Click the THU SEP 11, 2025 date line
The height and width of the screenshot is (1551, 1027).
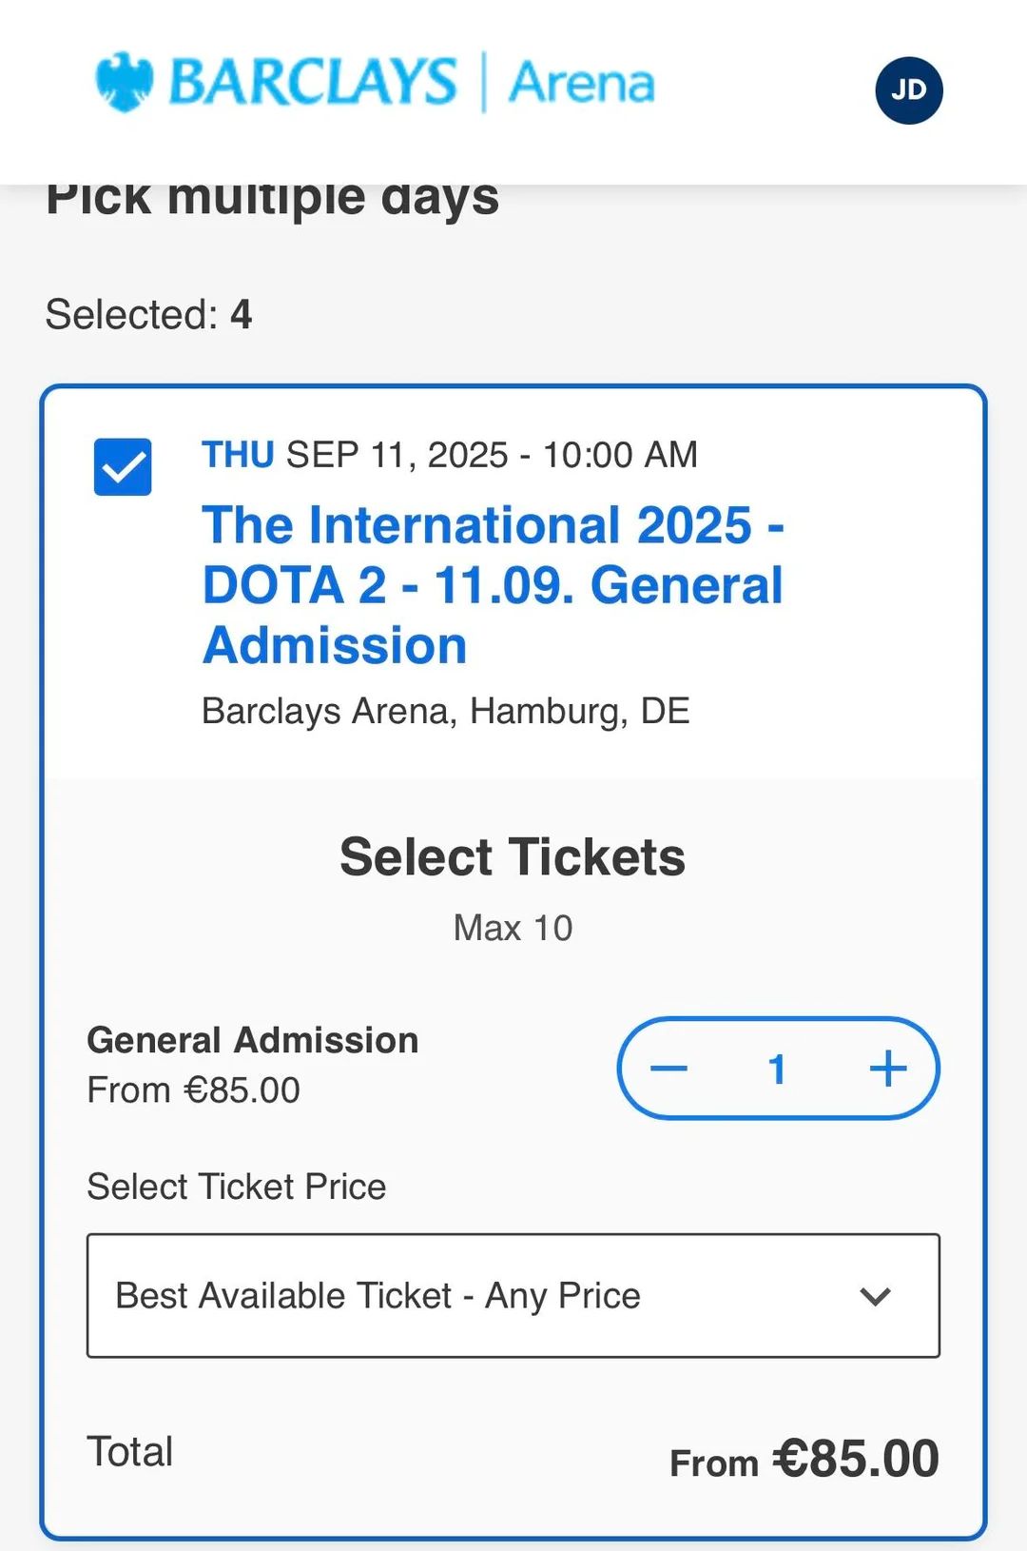point(450,455)
